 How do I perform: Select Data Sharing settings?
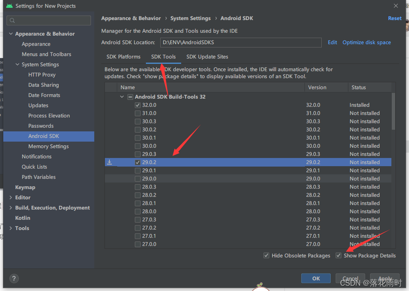(x=43, y=85)
